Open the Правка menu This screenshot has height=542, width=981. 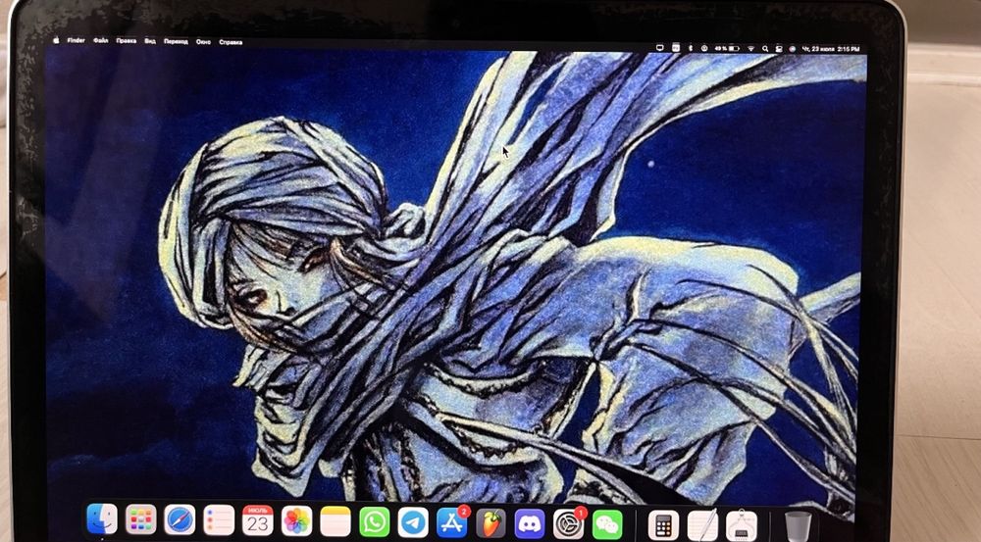127,41
